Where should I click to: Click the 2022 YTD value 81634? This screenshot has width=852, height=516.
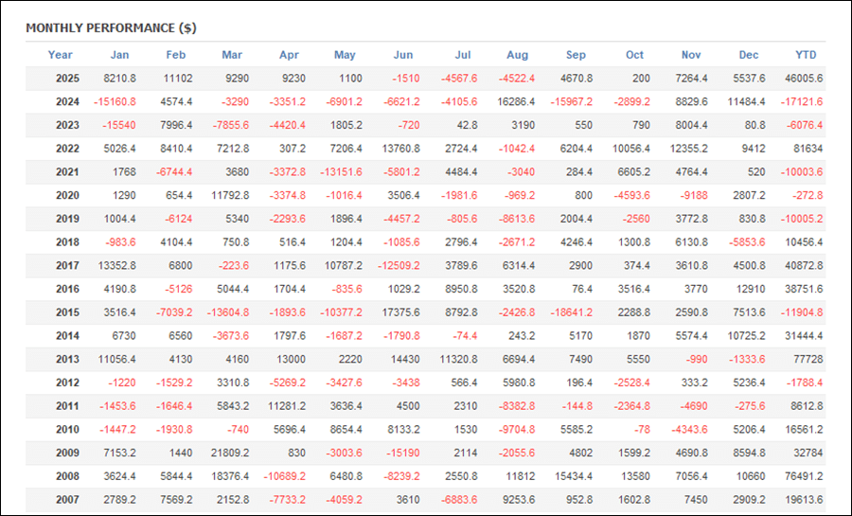(x=808, y=149)
